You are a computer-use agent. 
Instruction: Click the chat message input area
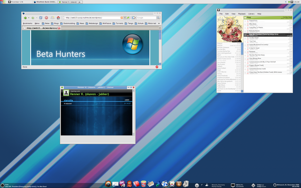coord(97,139)
